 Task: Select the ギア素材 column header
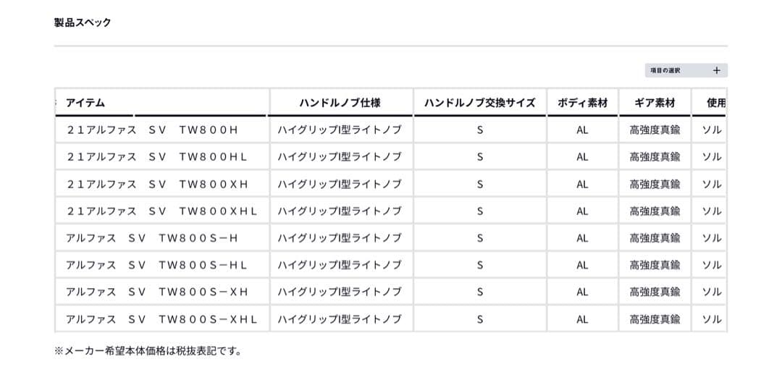coord(655,103)
